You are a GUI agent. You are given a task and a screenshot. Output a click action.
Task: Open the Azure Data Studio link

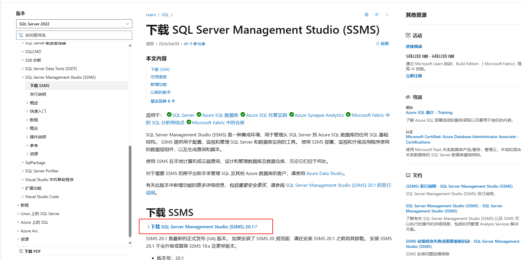[x=325, y=173]
